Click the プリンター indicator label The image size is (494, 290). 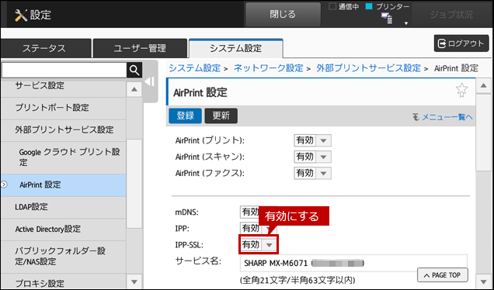point(392,7)
